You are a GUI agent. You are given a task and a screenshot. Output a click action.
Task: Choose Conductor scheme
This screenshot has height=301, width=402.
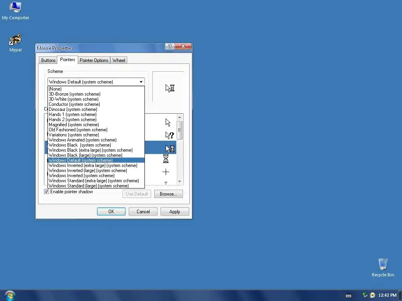click(96, 104)
